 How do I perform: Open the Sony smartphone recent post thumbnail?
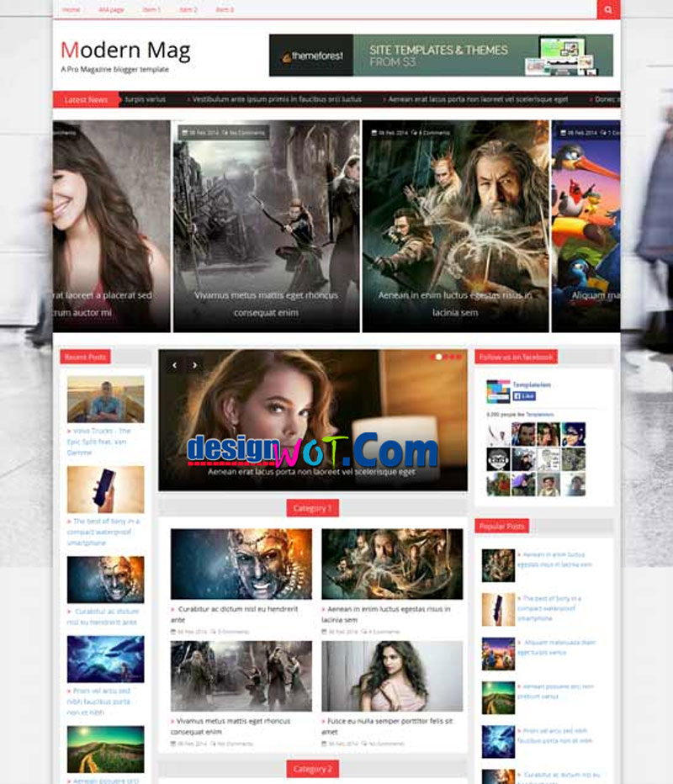105,489
